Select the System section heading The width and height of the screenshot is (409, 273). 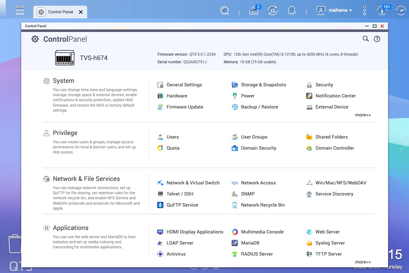point(63,81)
